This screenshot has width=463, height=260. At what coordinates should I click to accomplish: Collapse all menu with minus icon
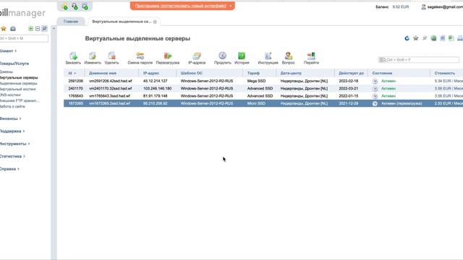38,29
